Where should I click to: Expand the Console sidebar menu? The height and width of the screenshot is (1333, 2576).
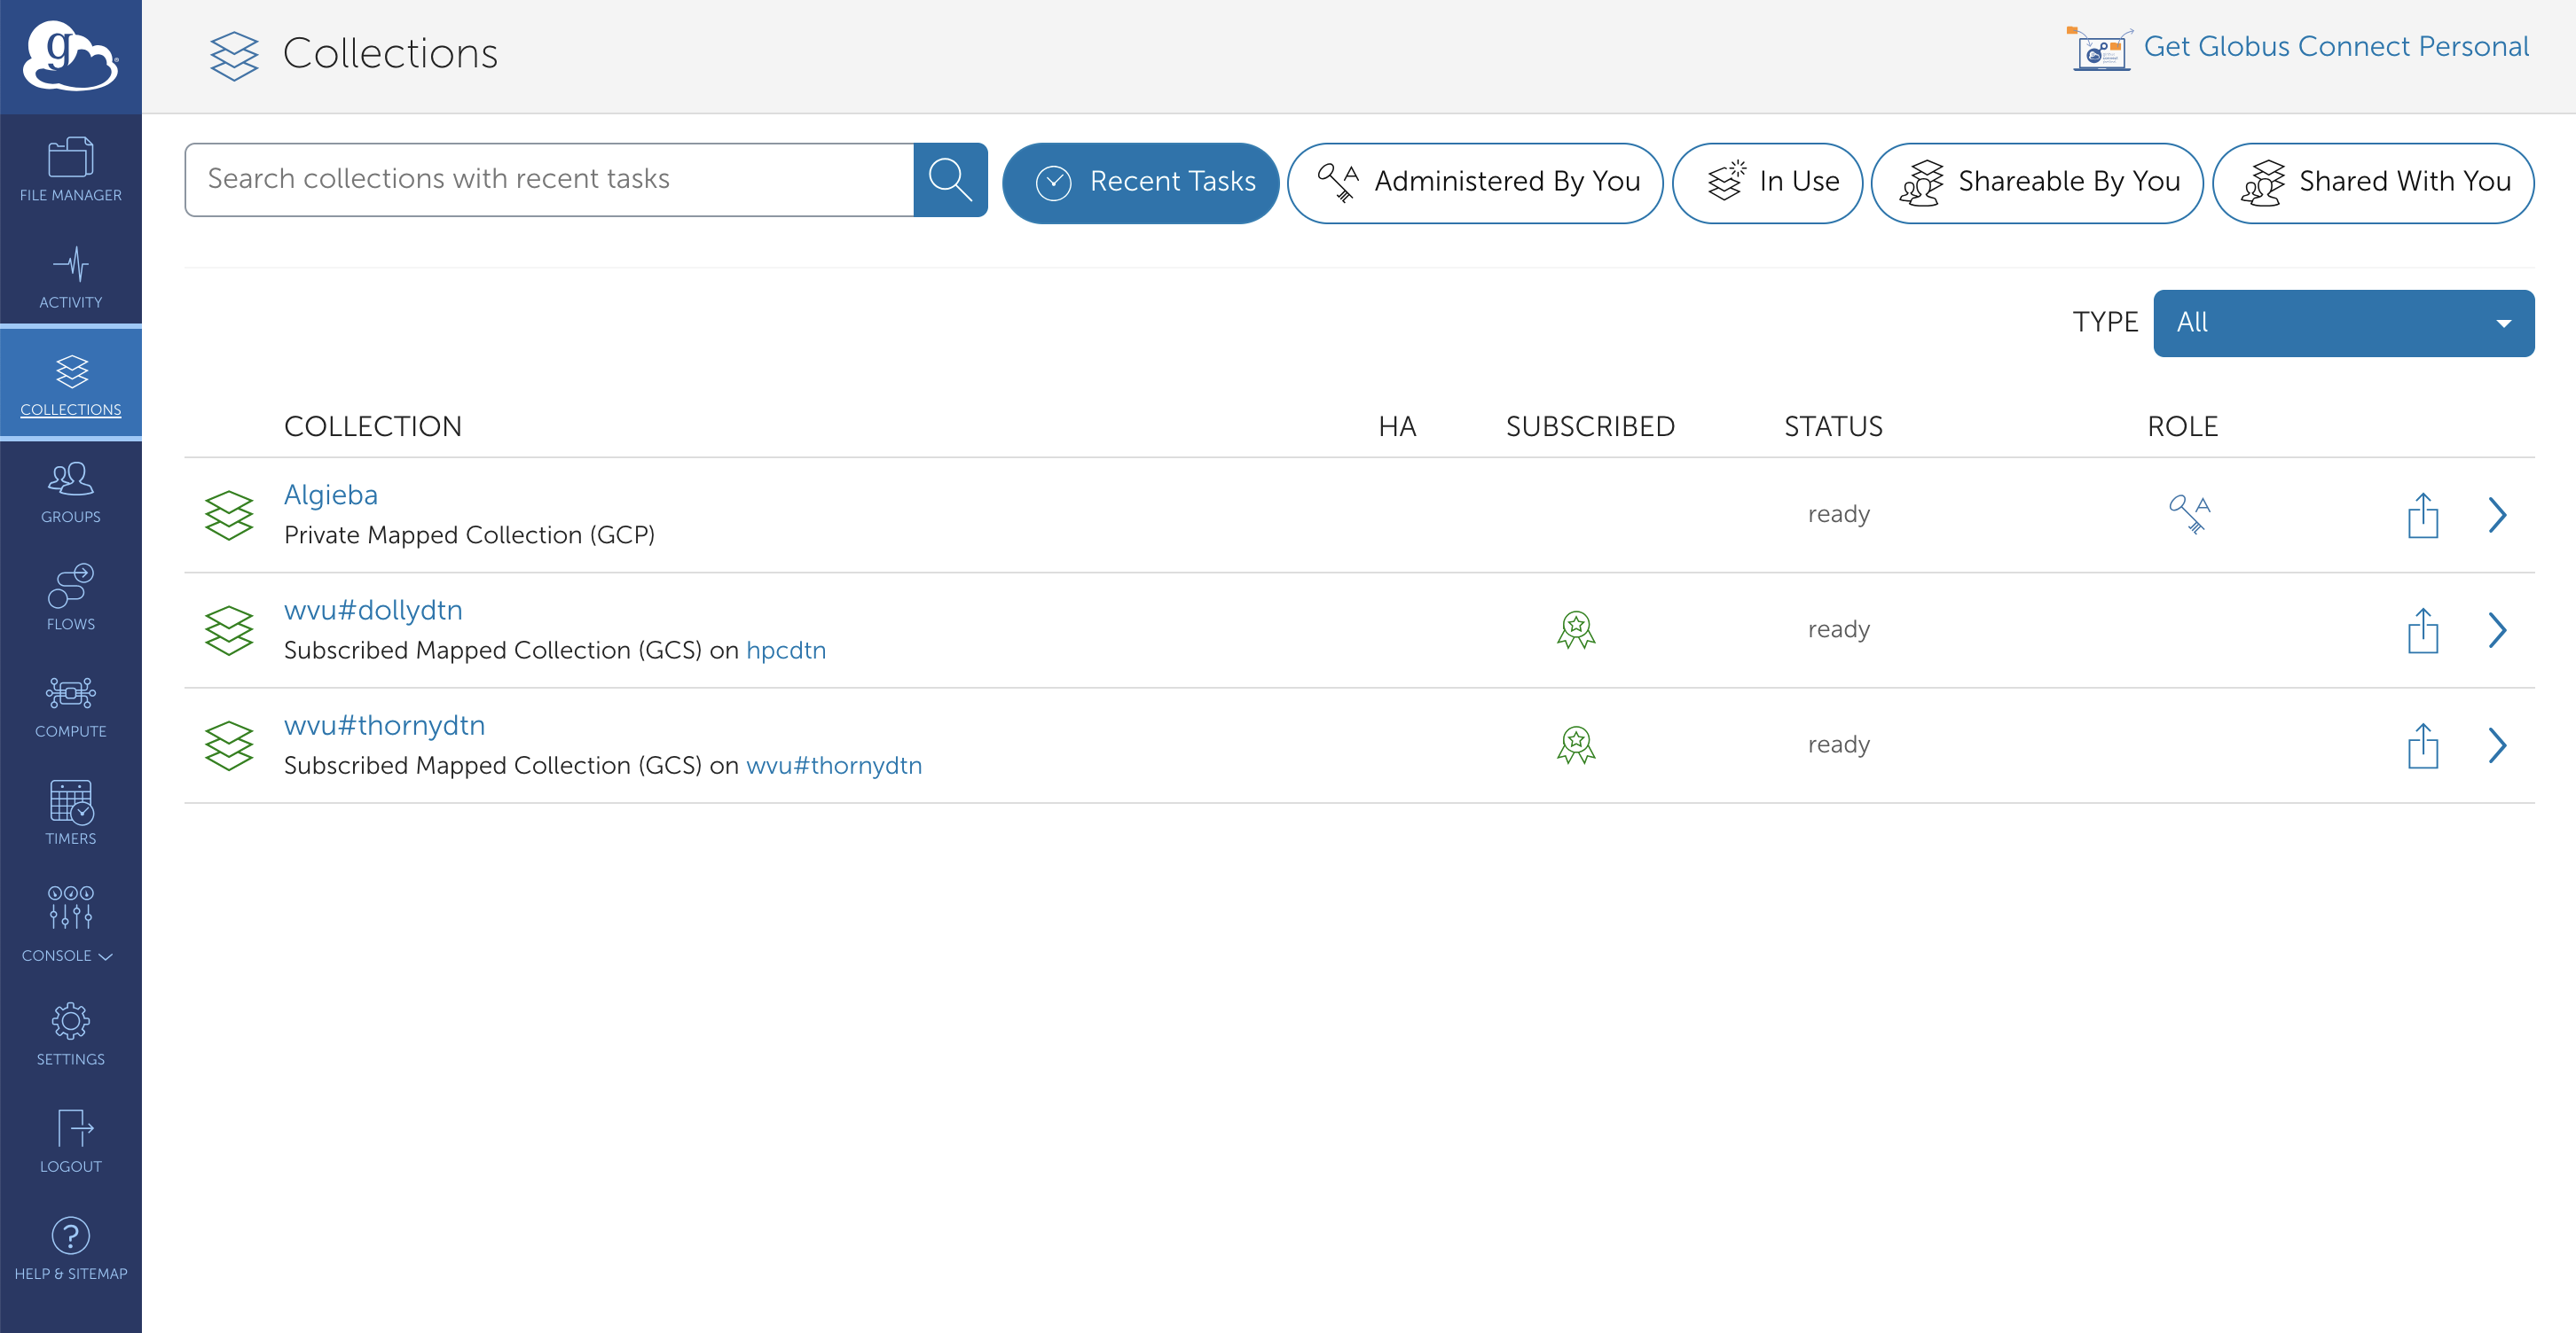[x=70, y=924]
